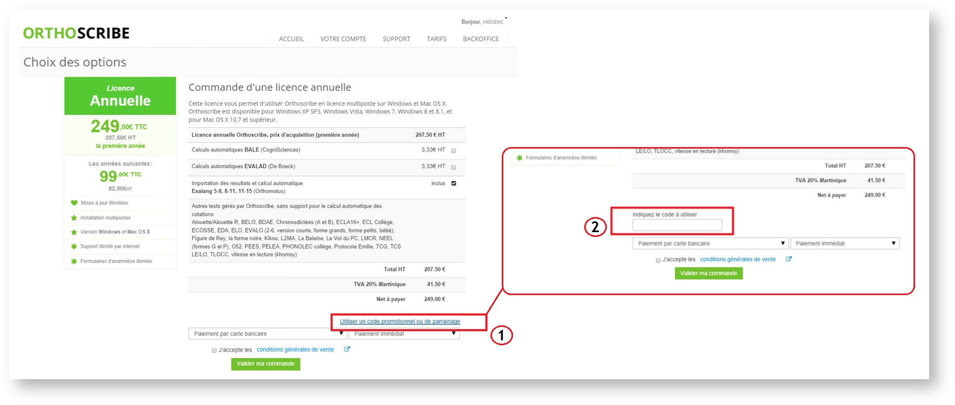Open Paiement par carte bancaire dropdown under promo link
This screenshot has width=955, height=405.
coord(267,334)
